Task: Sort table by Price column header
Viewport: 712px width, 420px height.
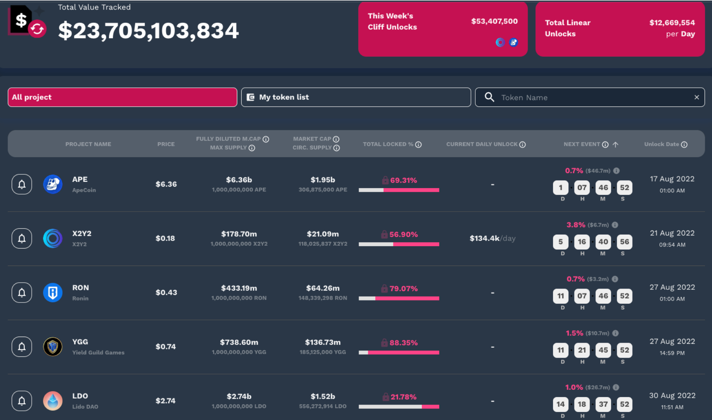Action: [x=166, y=144]
